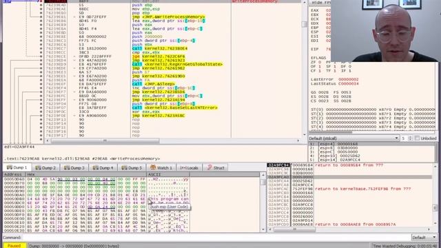Screen dimensions: 441x248
Task: Open the Dump 4 tab
Action: 103,168
